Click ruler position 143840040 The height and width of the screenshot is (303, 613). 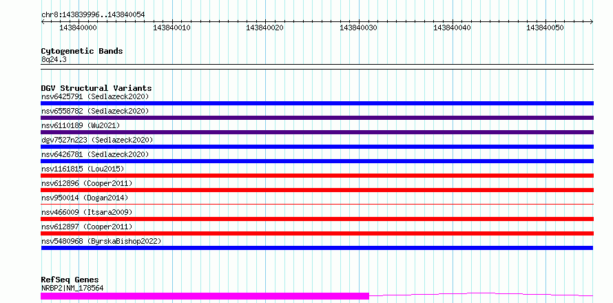453,28
